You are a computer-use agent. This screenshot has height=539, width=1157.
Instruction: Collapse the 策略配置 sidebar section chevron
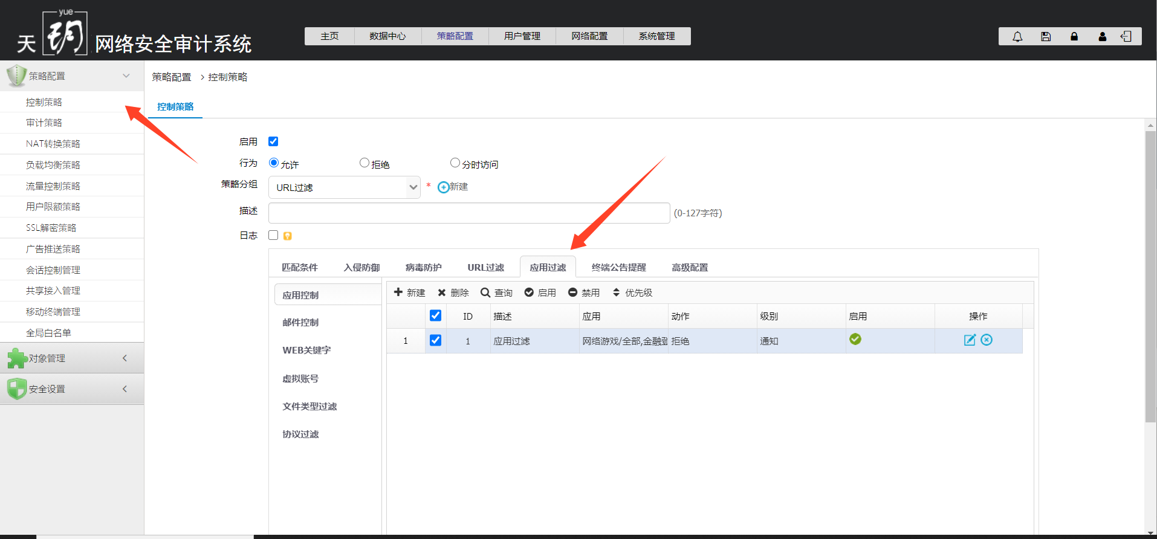click(x=126, y=76)
